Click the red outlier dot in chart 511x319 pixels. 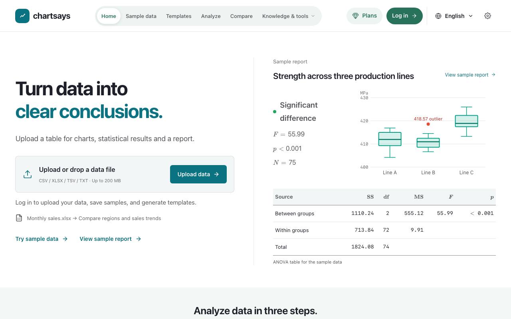click(x=428, y=124)
